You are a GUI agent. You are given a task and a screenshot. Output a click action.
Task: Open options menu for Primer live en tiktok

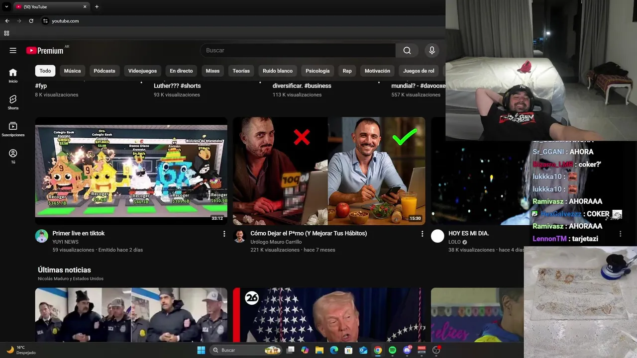click(x=224, y=234)
